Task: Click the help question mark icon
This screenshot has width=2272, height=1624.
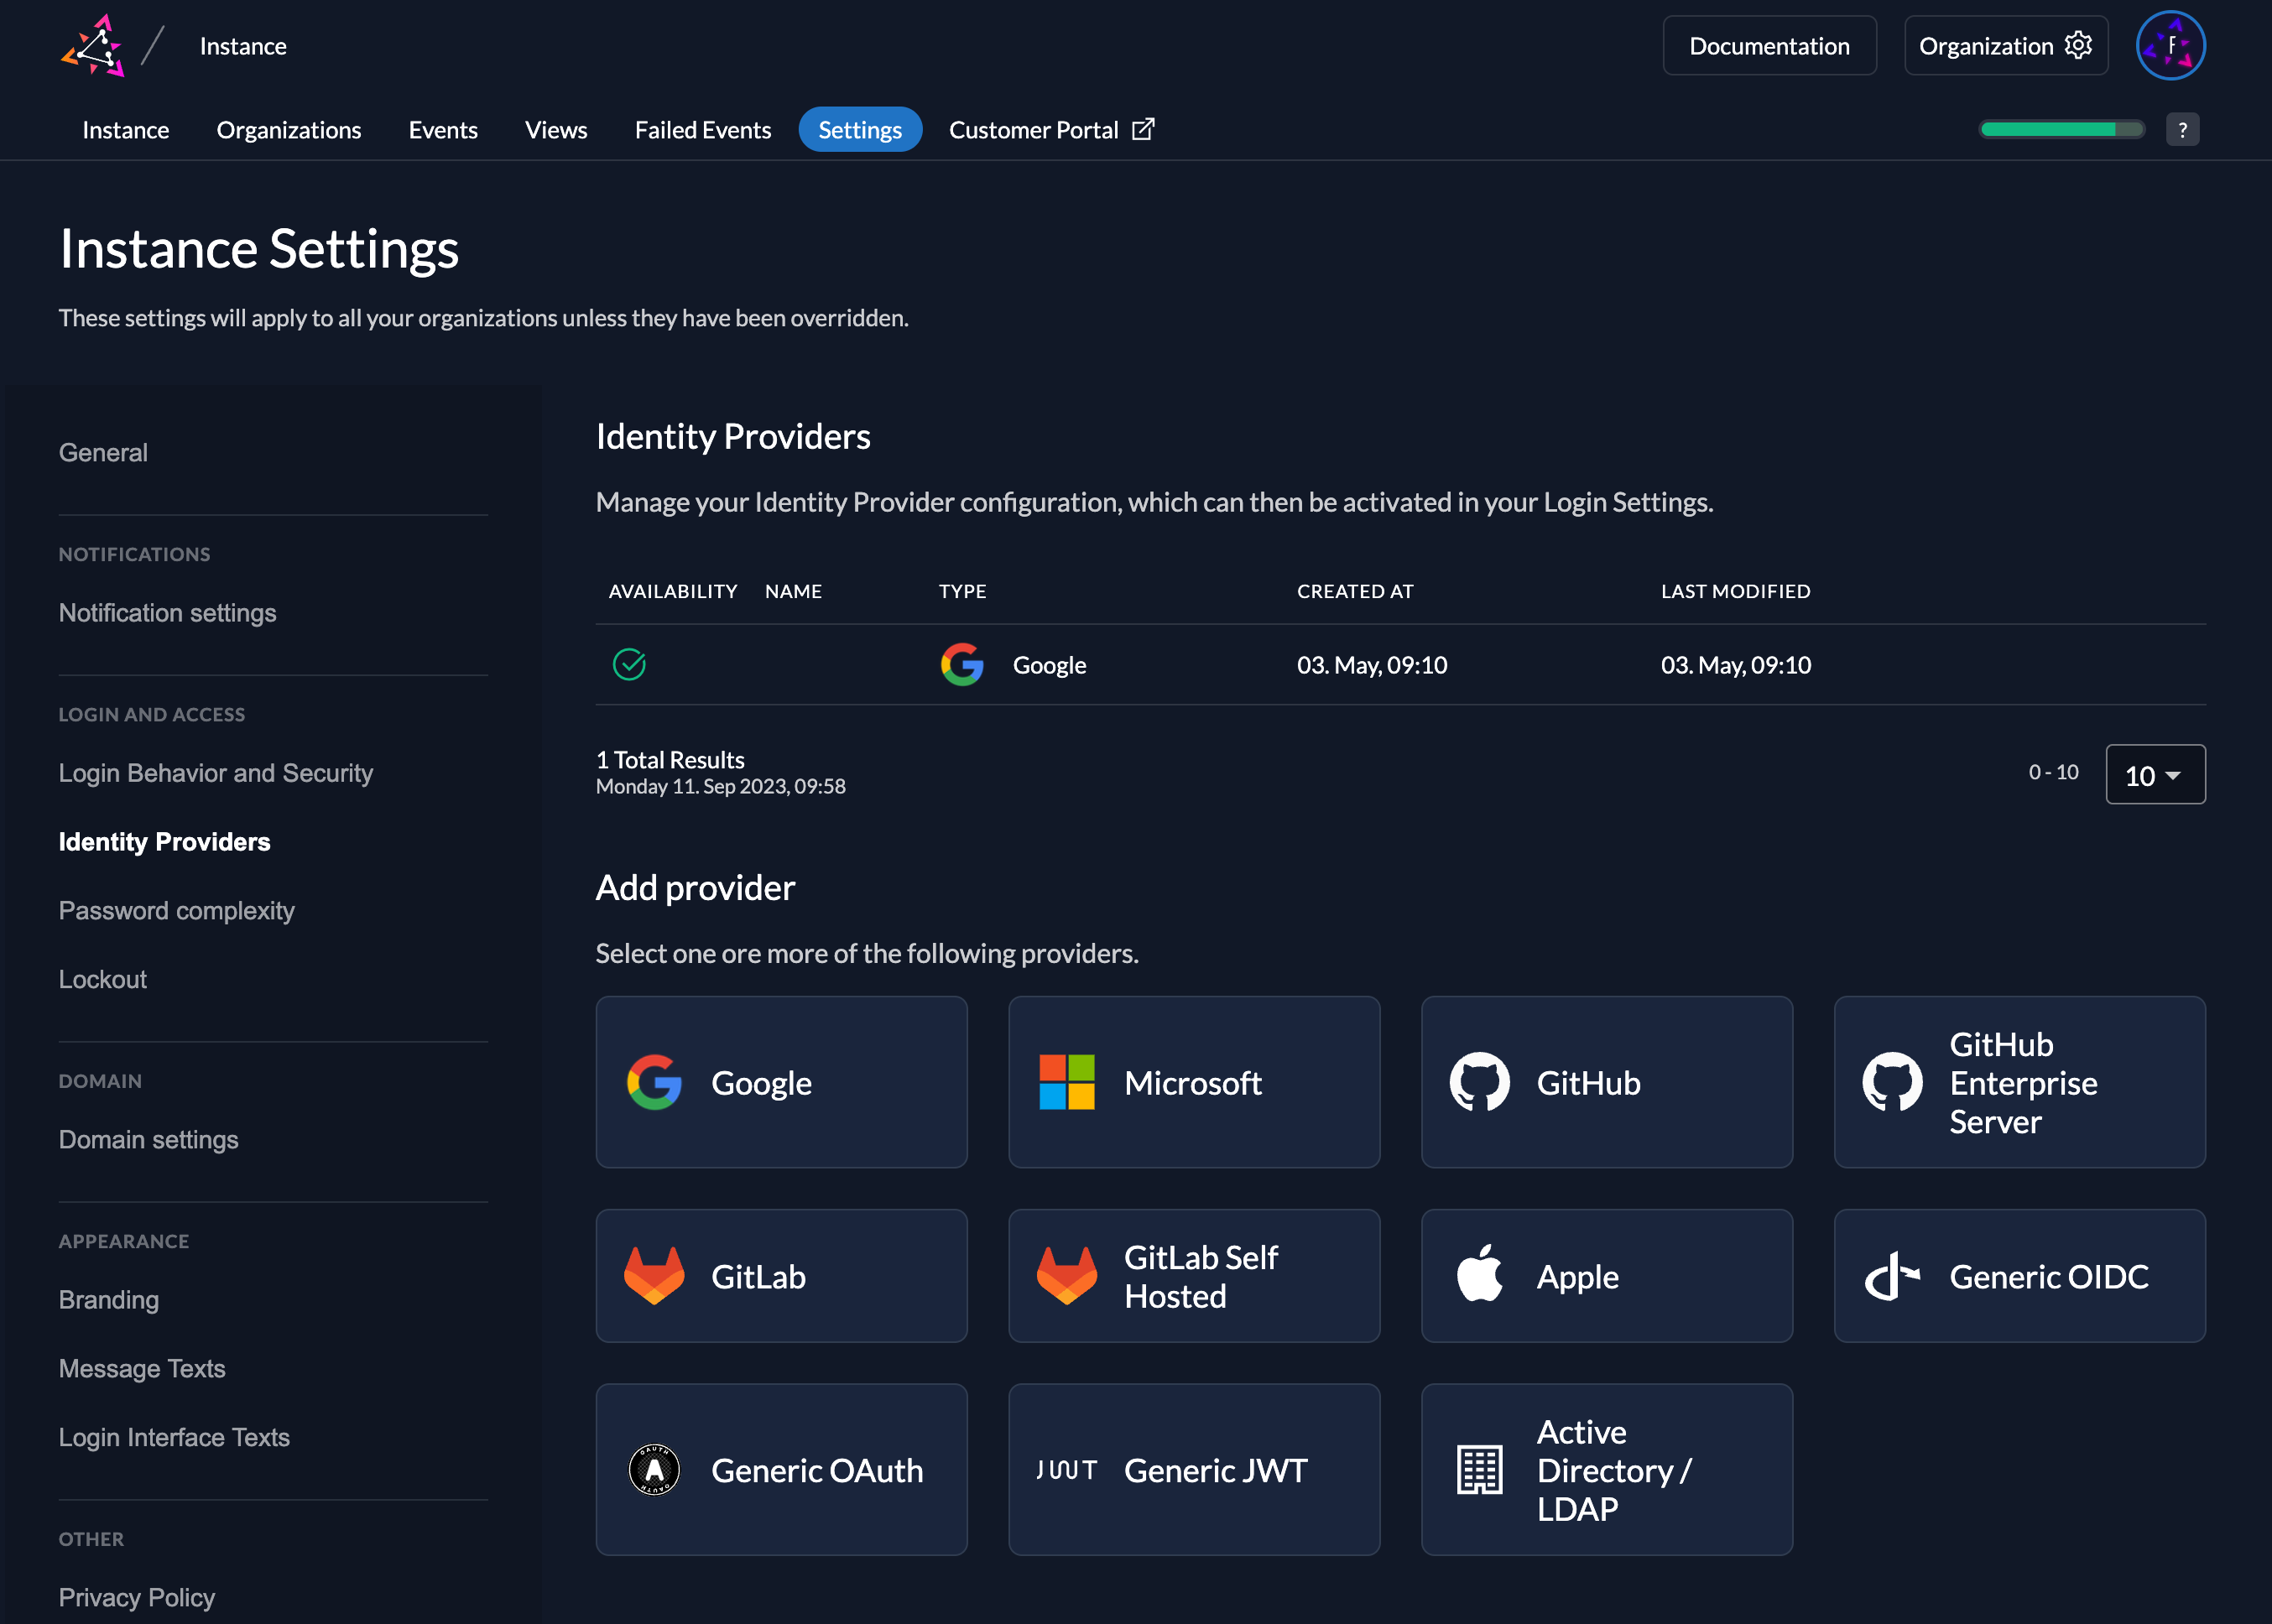Action: [2182, 130]
